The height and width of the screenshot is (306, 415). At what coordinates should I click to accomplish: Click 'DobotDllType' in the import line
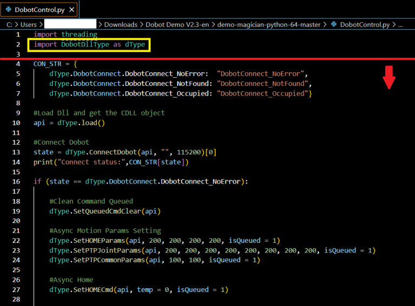85,44
